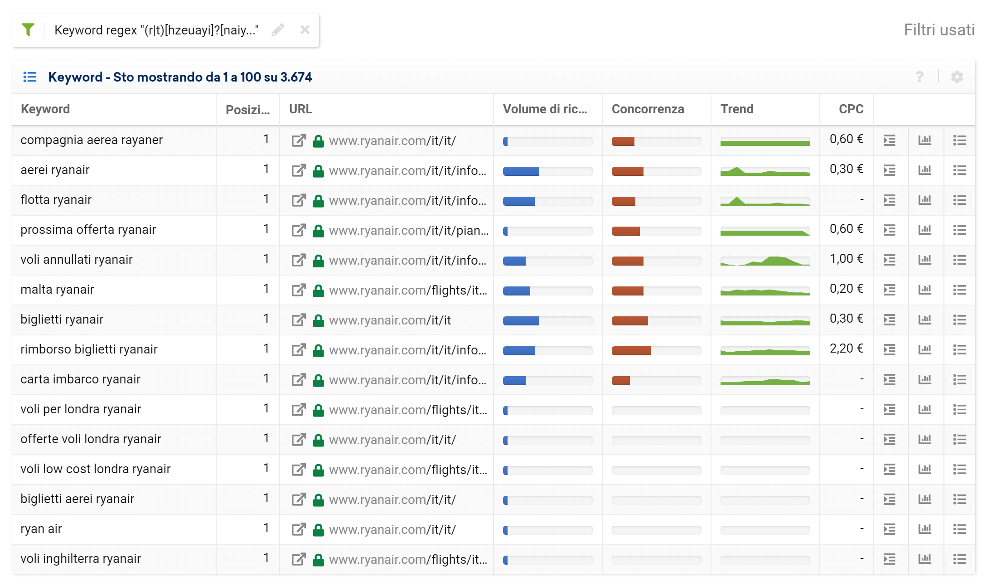The image size is (992, 586).
Task: Click the green filter funnel icon
Action: pyautogui.click(x=28, y=30)
